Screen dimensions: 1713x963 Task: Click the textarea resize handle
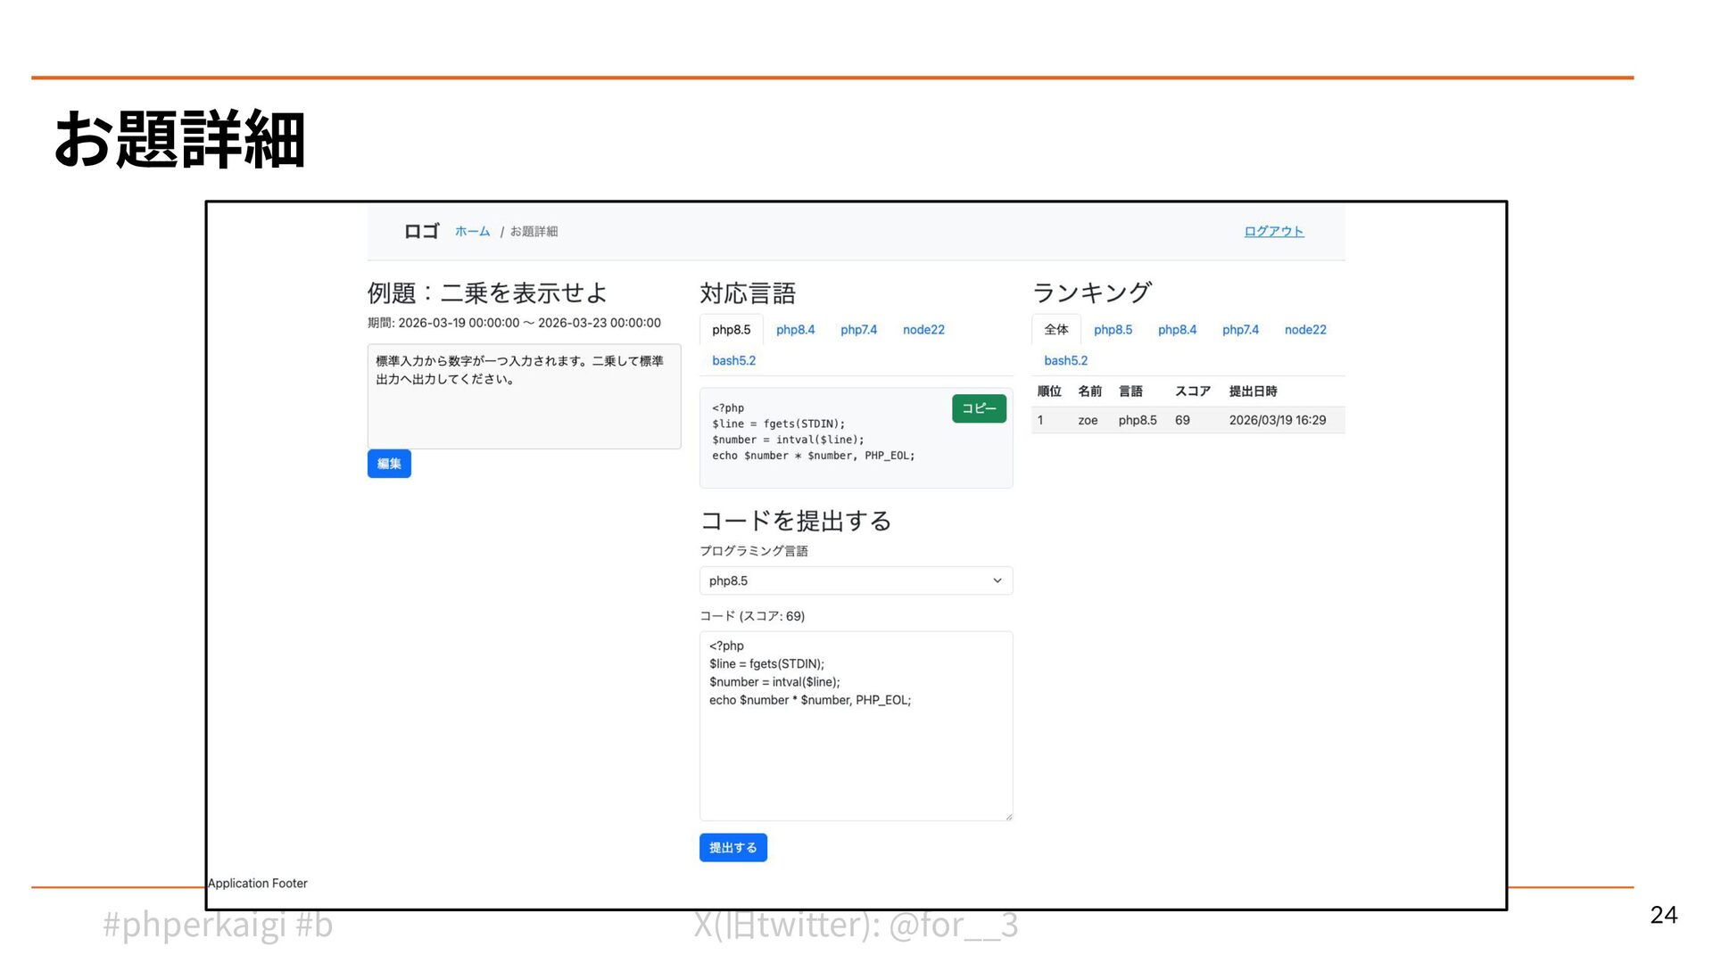(1008, 816)
